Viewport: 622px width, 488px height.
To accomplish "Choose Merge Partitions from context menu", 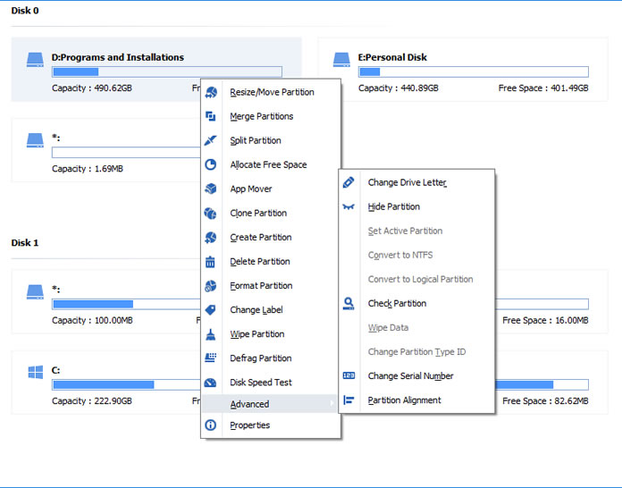I will click(x=272, y=116).
